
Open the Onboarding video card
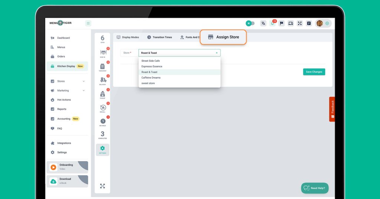(67, 167)
